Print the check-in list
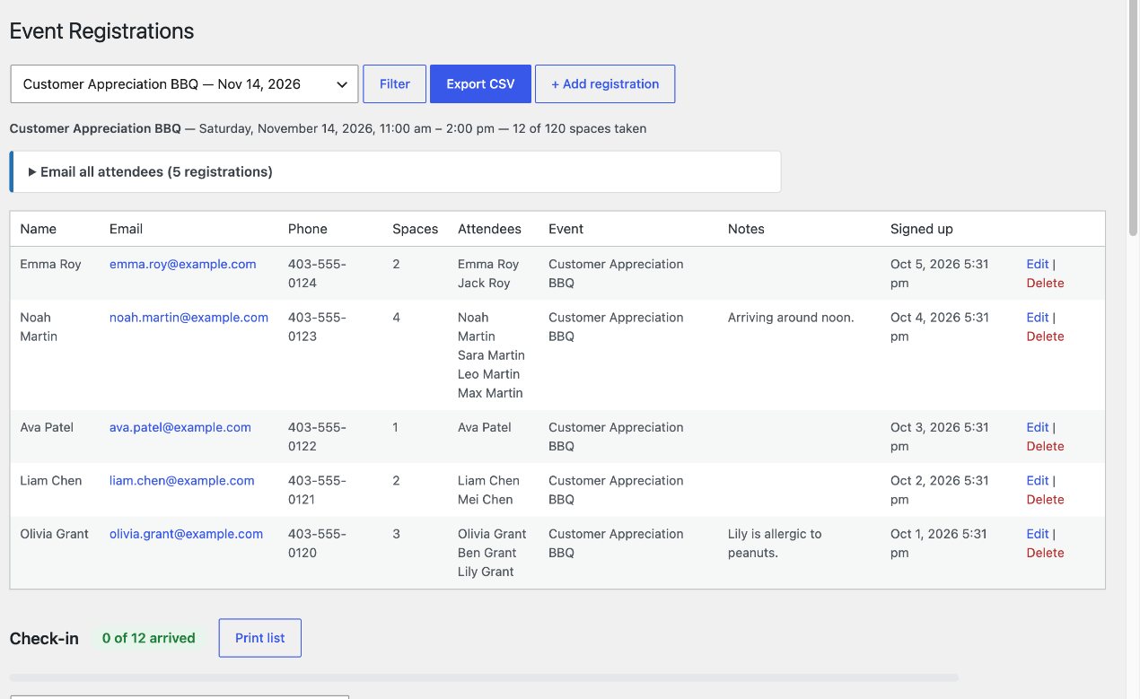The width and height of the screenshot is (1140, 699). pos(260,638)
